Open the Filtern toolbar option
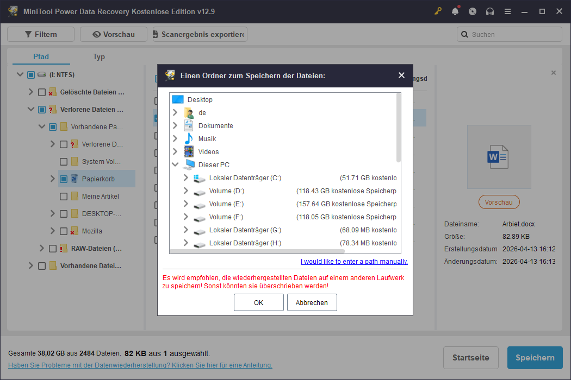This screenshot has width=571, height=380. coord(41,34)
